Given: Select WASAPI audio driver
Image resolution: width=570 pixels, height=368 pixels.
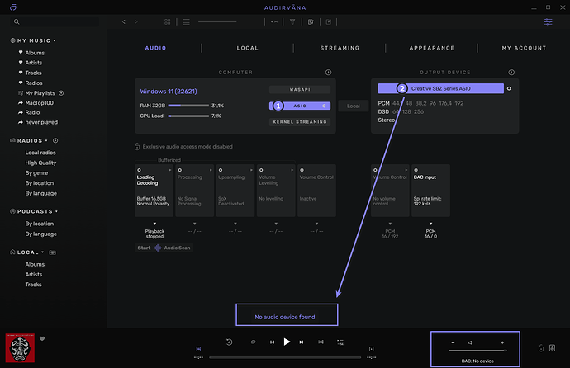Looking at the screenshot, I should tap(300, 89).
